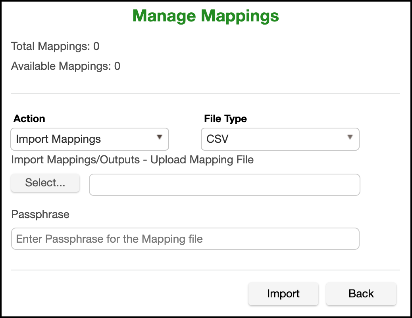Viewport: 412px width, 318px height.
Task: Go back using the Back button
Action: (361, 294)
